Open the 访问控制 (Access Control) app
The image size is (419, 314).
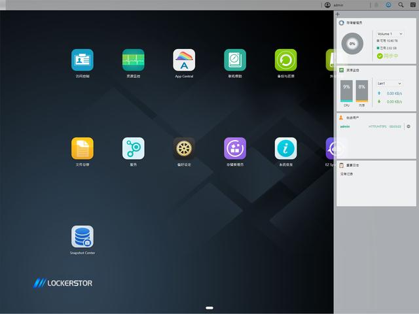coord(82,60)
